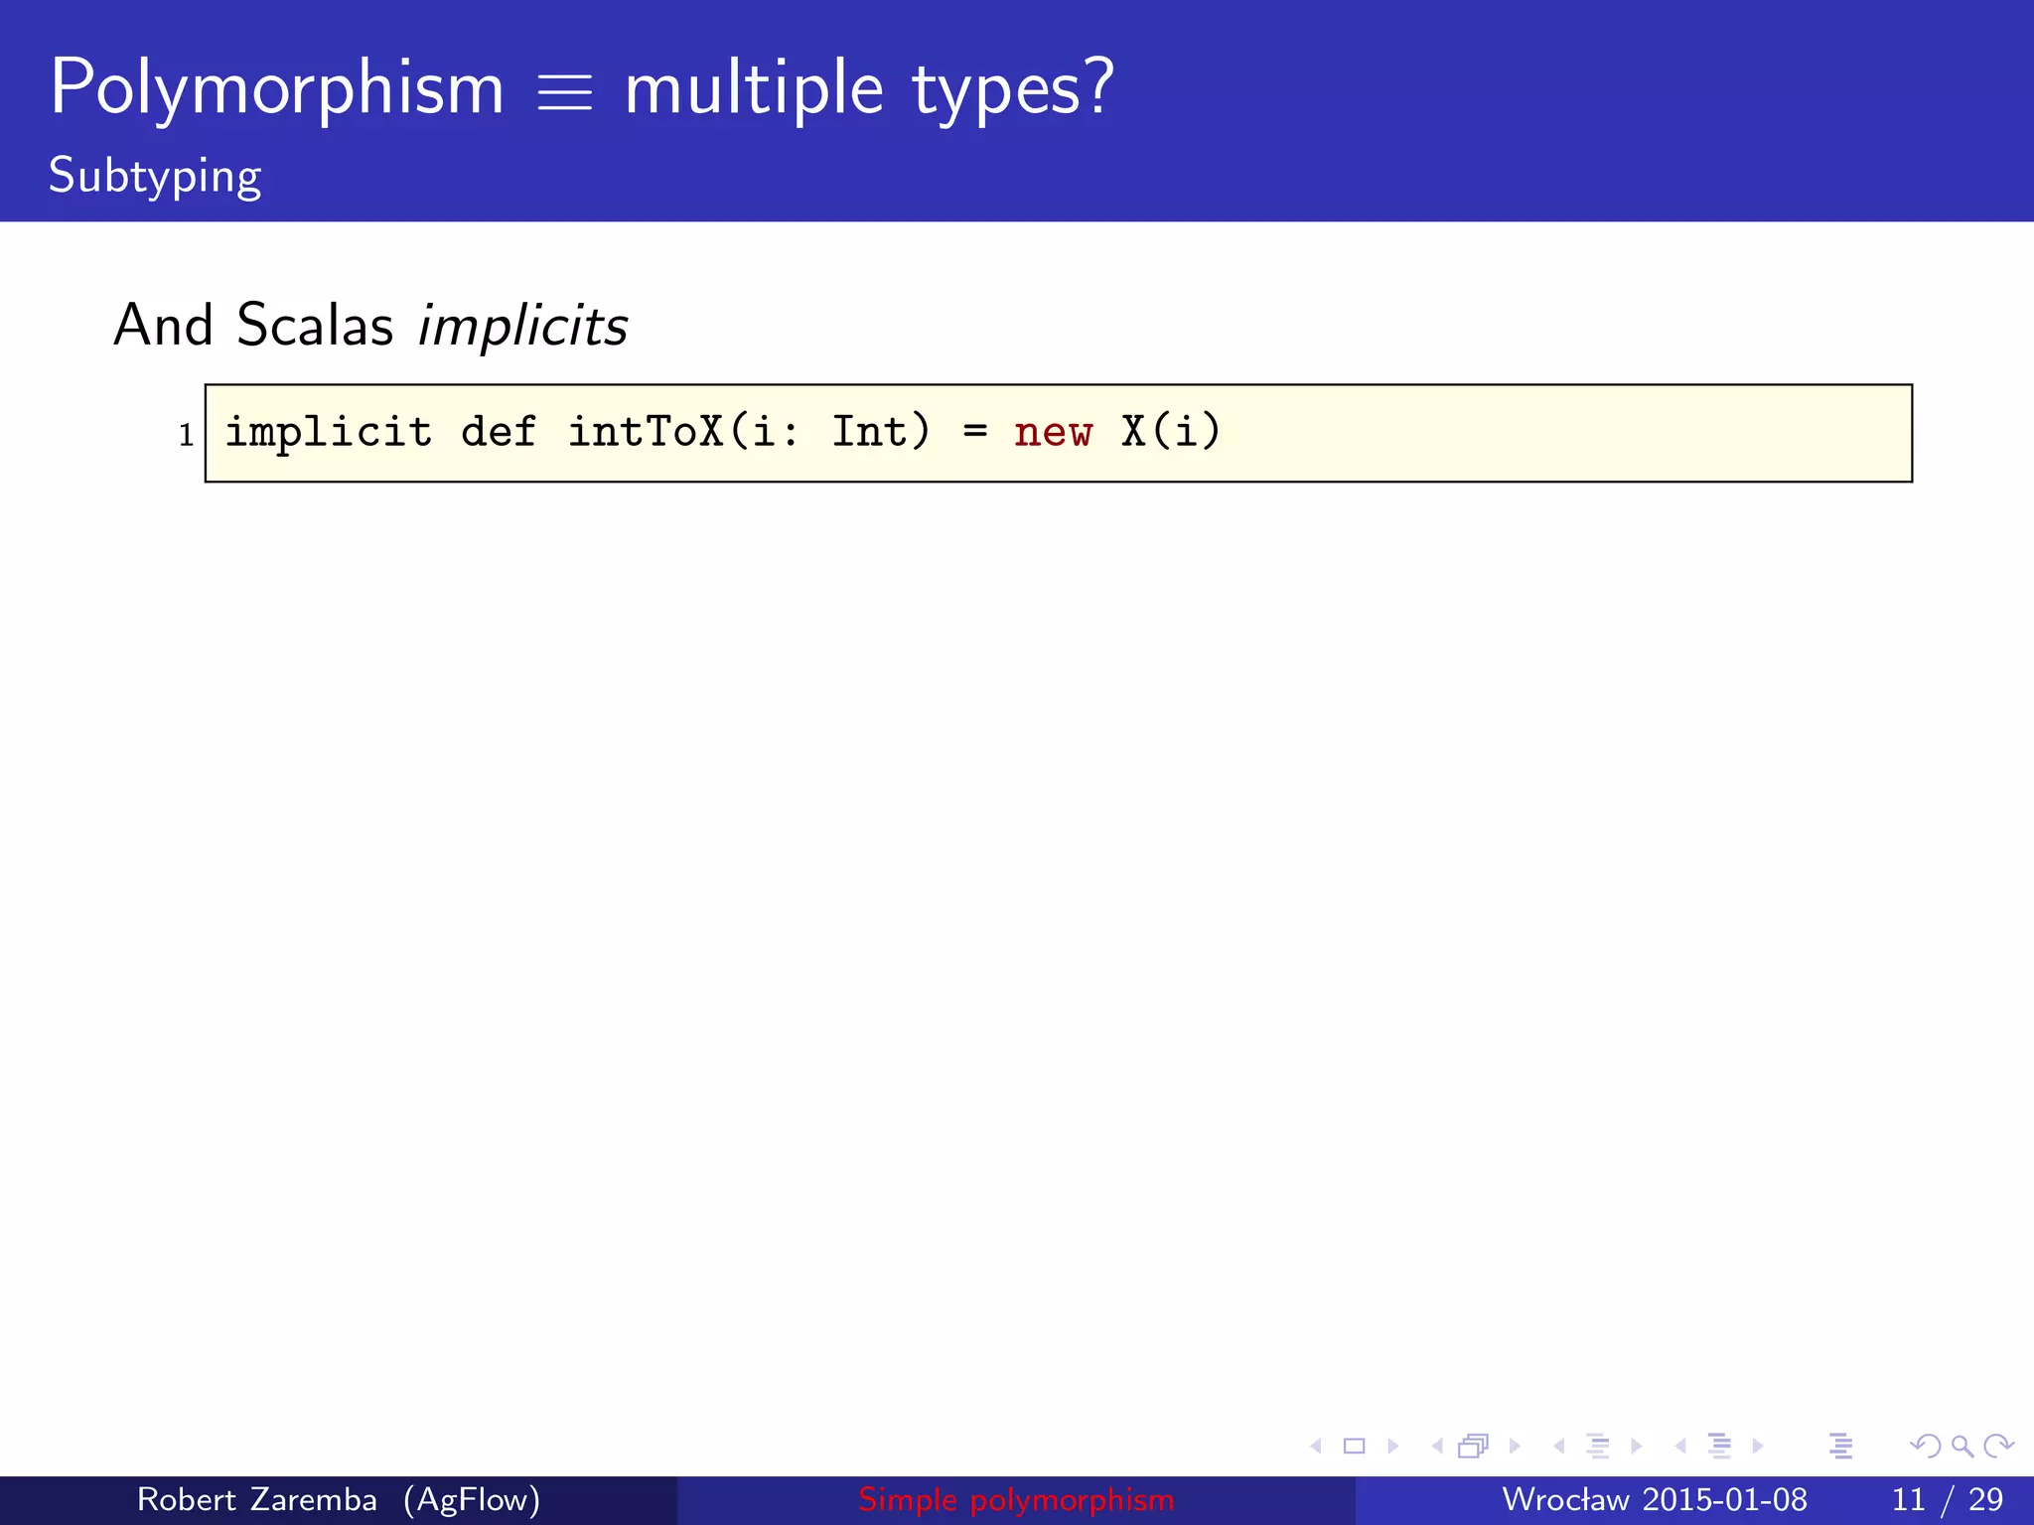Image resolution: width=2034 pixels, height=1525 pixels.
Task: Click 'Robert Zaremba (AgFlow)' in the footer
Action: point(339,1499)
